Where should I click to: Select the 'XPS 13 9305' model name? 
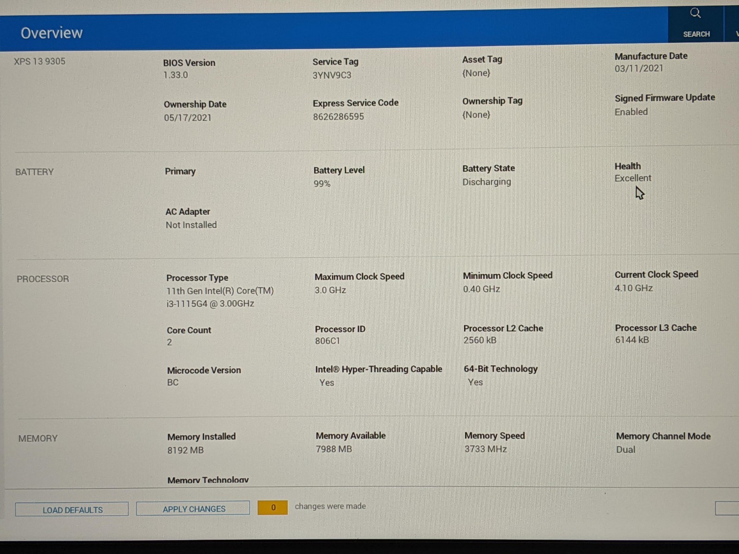(x=40, y=61)
